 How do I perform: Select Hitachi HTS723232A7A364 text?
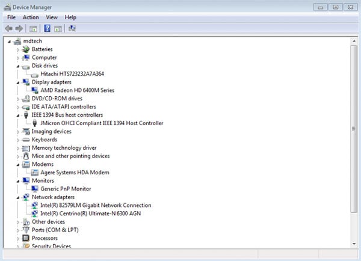72,74
